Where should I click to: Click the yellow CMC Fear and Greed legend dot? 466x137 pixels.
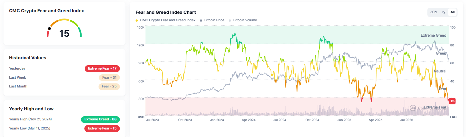click(137, 20)
